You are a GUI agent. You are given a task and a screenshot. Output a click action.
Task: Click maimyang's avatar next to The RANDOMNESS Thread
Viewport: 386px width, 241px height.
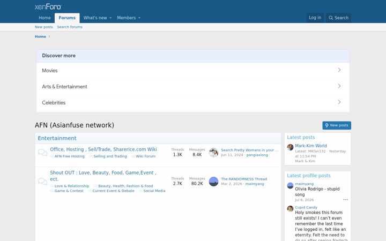click(213, 182)
